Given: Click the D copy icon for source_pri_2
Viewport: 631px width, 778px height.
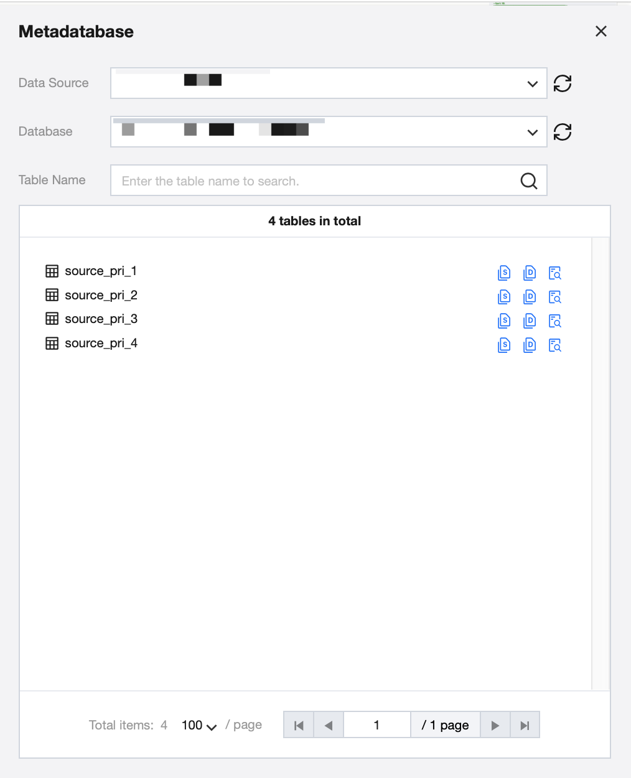Looking at the screenshot, I should pyautogui.click(x=530, y=297).
